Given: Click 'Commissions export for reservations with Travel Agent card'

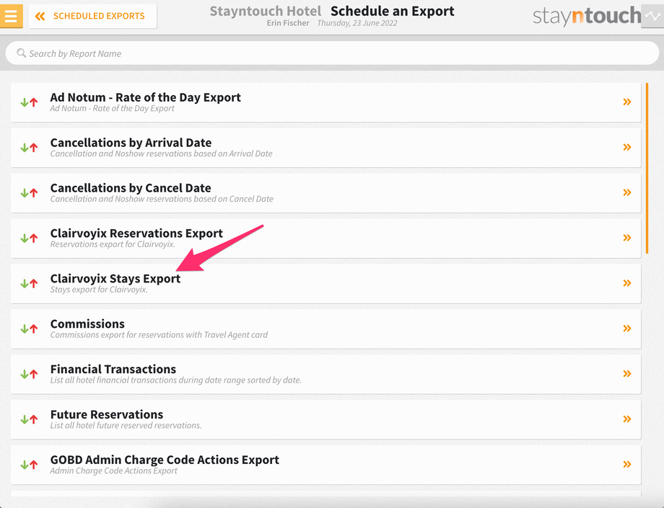Looking at the screenshot, I should [x=159, y=335].
